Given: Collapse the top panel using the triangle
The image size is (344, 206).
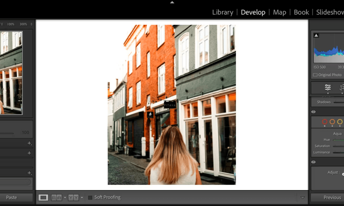Looking at the screenshot, I should click(172, 2).
